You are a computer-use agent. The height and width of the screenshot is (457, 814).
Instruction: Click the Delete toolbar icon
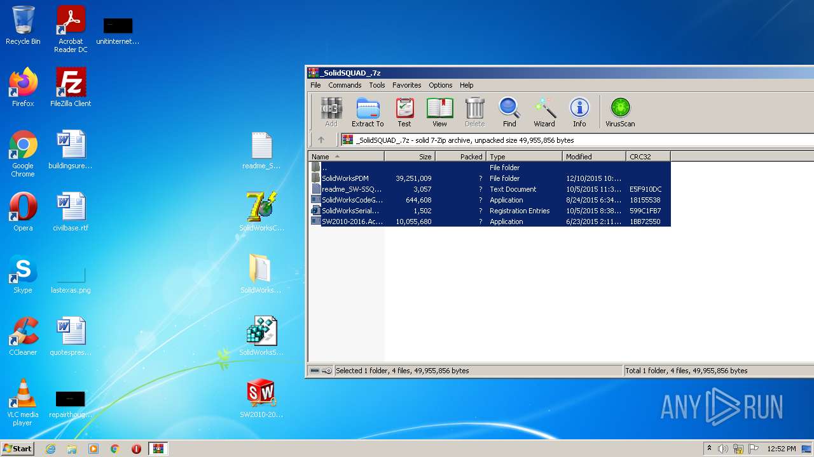pos(474,112)
